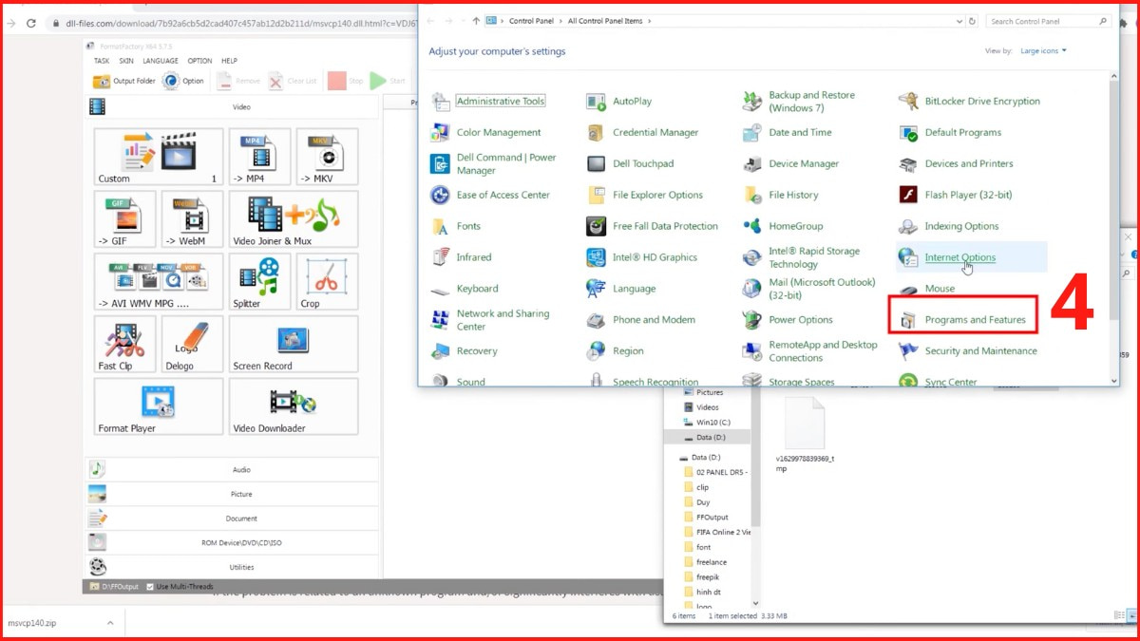
Task: Expand the ROM Device\DVD\CD\ISO category
Action: tap(232, 542)
